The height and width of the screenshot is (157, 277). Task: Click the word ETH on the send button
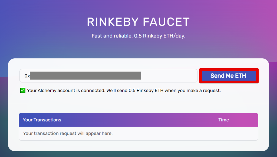pos(240,76)
